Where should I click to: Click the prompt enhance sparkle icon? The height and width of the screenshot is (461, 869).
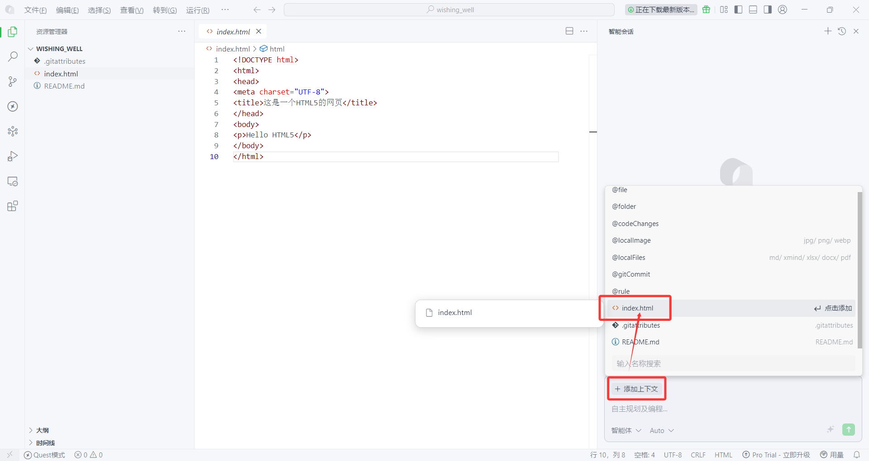830,429
